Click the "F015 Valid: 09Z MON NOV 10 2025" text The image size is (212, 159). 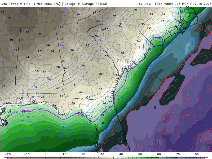[183, 4]
